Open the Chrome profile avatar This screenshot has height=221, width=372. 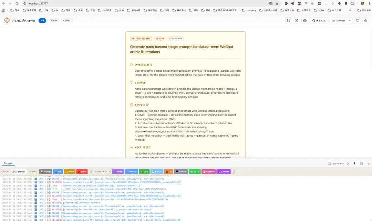(362, 3)
